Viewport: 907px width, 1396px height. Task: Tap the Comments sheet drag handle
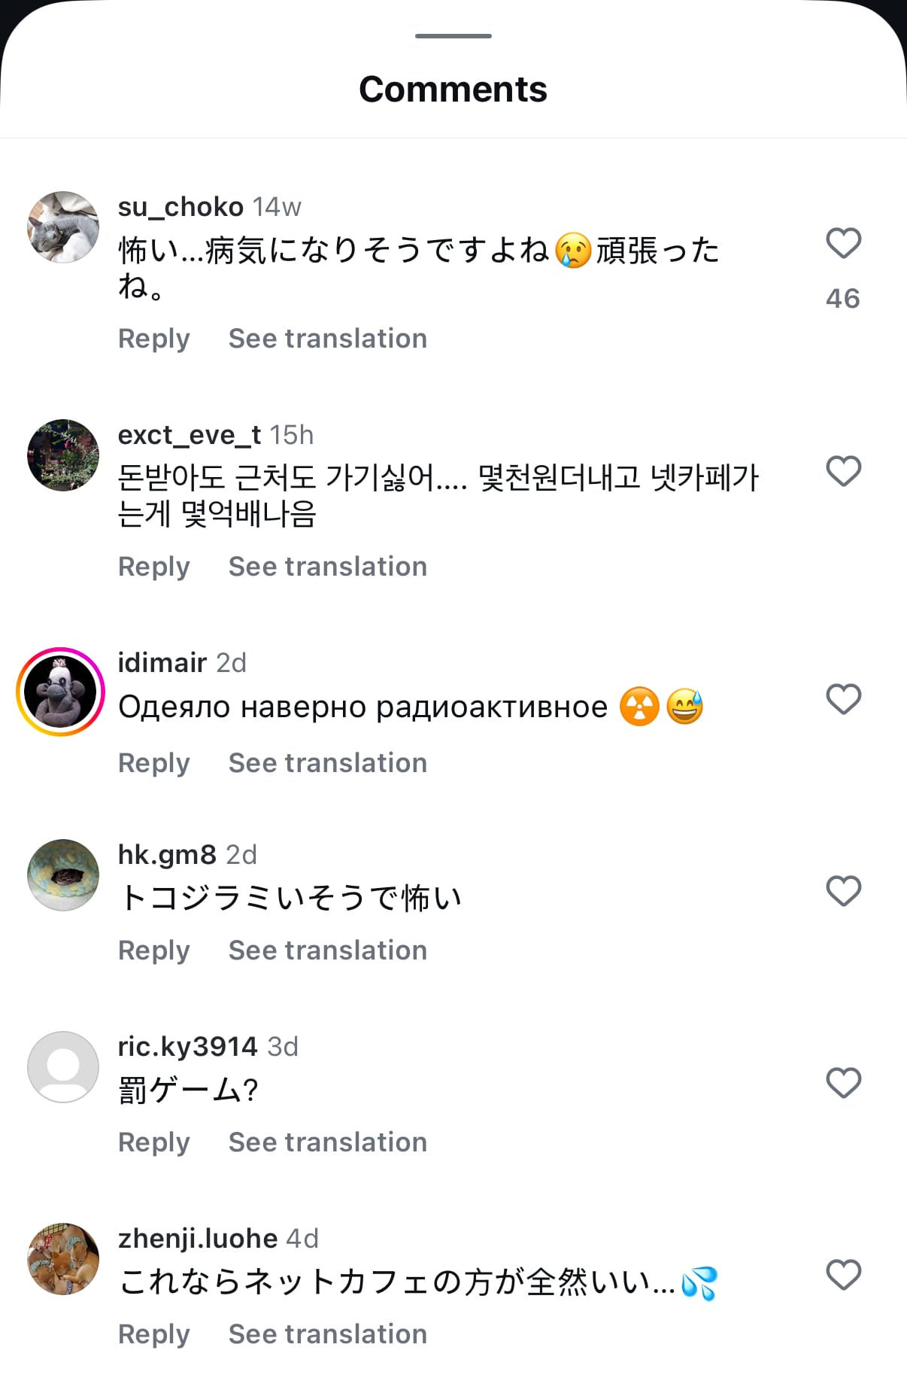[453, 36]
